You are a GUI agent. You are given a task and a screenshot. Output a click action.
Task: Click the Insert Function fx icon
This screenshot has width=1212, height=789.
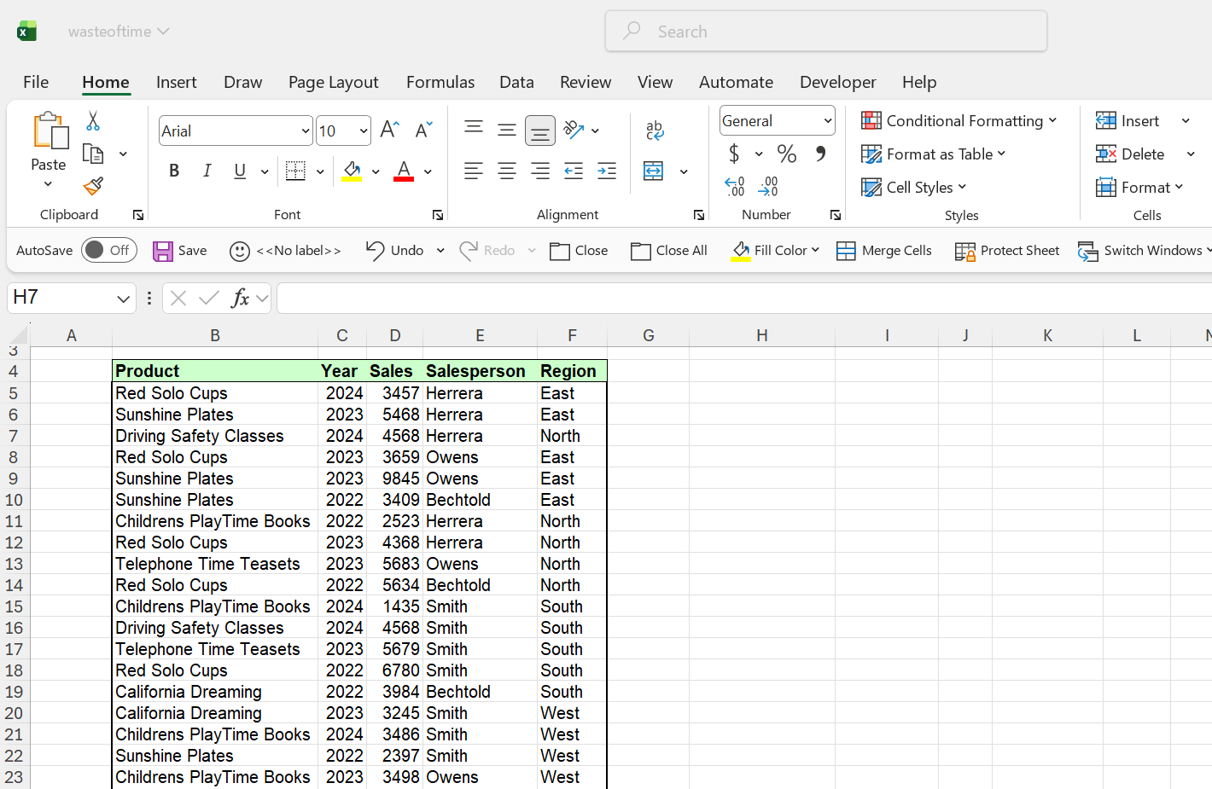click(x=241, y=298)
